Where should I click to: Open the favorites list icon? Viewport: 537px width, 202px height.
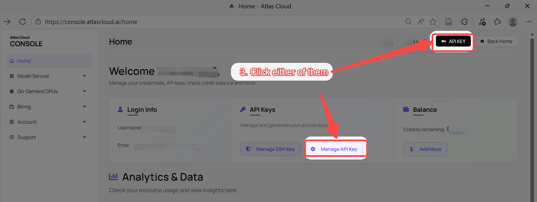pyautogui.click(x=497, y=22)
